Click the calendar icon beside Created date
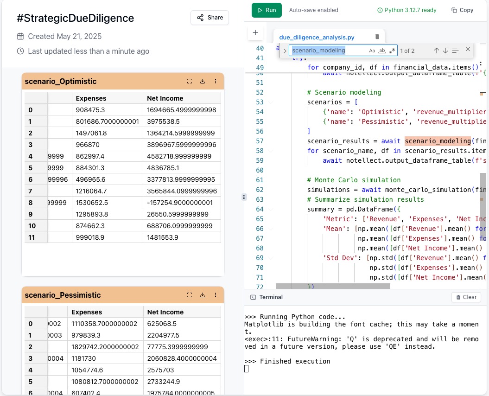Image resolution: width=489 pixels, height=396 pixels. click(20, 36)
